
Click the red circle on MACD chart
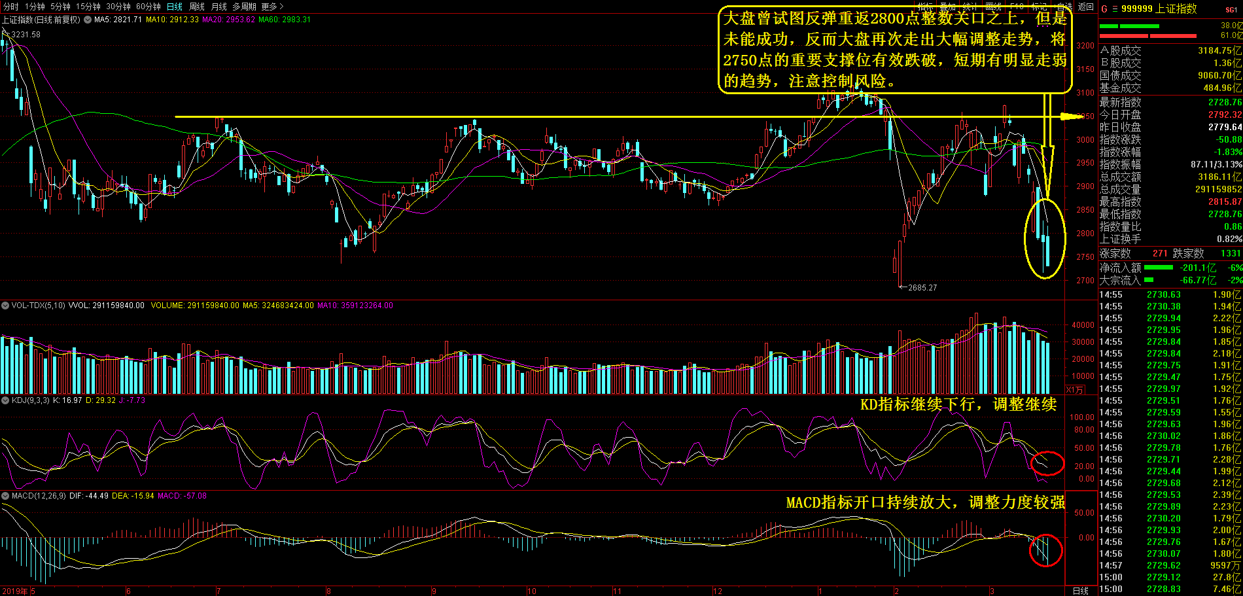[x=1046, y=550]
